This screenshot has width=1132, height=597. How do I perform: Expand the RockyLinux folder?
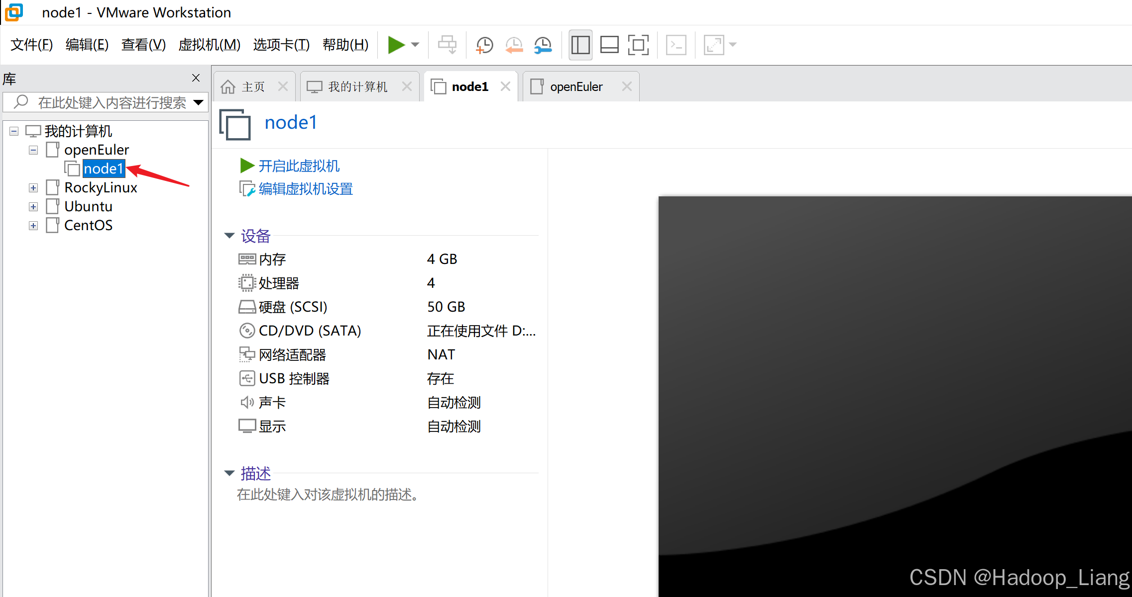coord(33,188)
